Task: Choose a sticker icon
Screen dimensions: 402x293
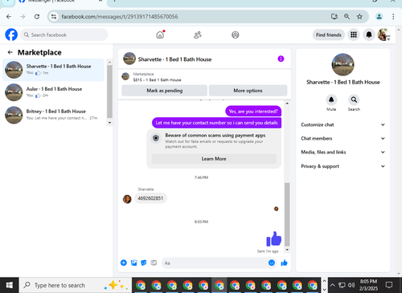Action: coord(144,262)
